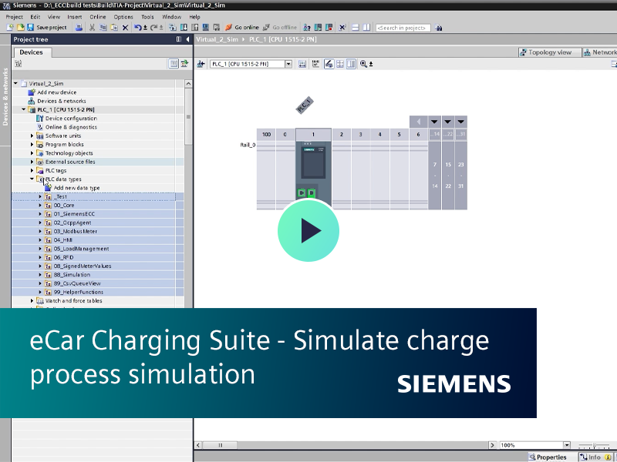Collapse the PLC data types folder
The width and height of the screenshot is (617, 462).
coord(32,179)
